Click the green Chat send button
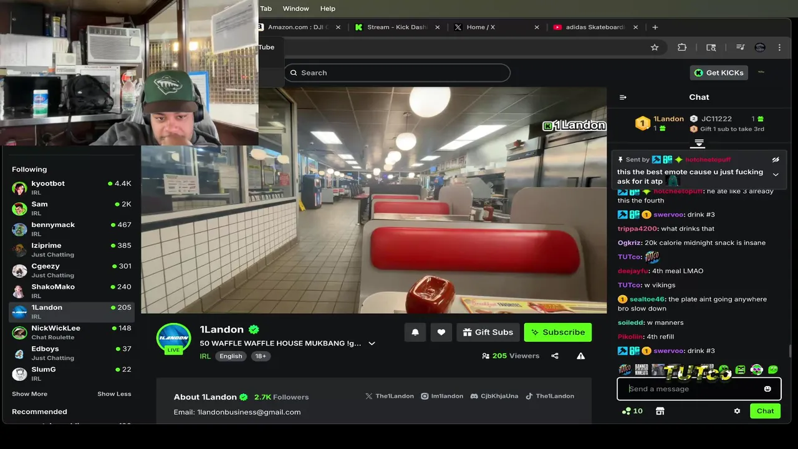The width and height of the screenshot is (798, 449). click(x=765, y=411)
